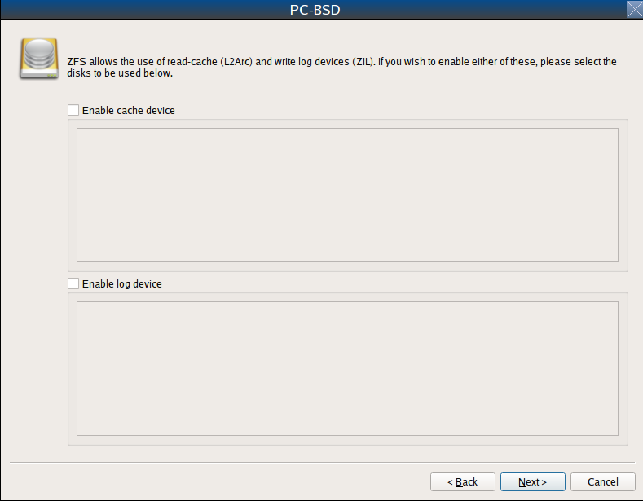Click the PC-BSD title text
This screenshot has width=643, height=501.
(x=315, y=10)
